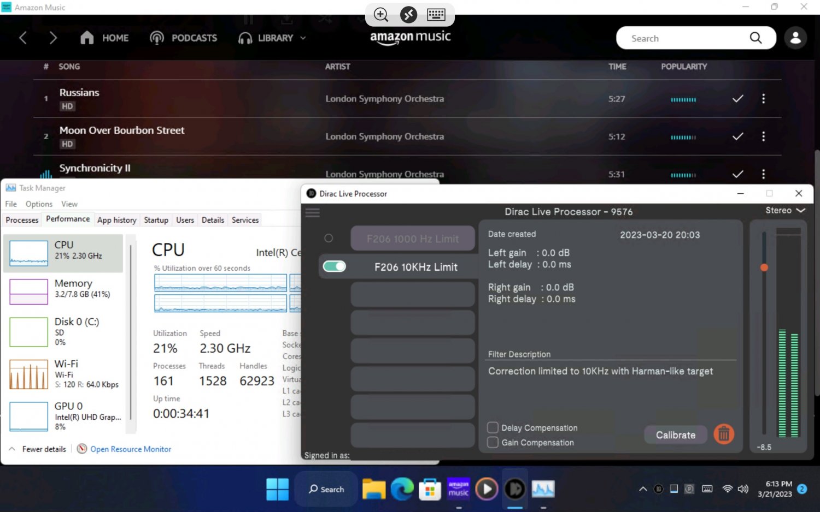
Task: Click the Library headphones icon
Action: coord(245,38)
